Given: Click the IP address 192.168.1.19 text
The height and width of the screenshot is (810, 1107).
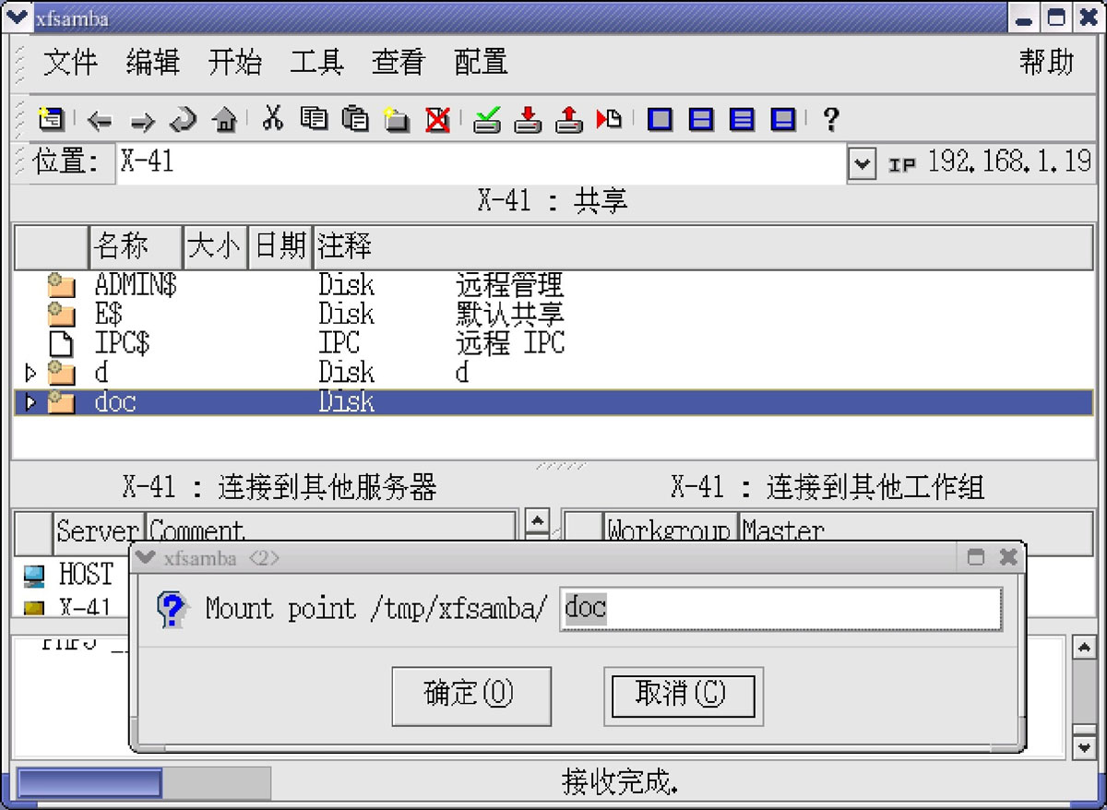Looking at the screenshot, I should pyautogui.click(x=1010, y=162).
